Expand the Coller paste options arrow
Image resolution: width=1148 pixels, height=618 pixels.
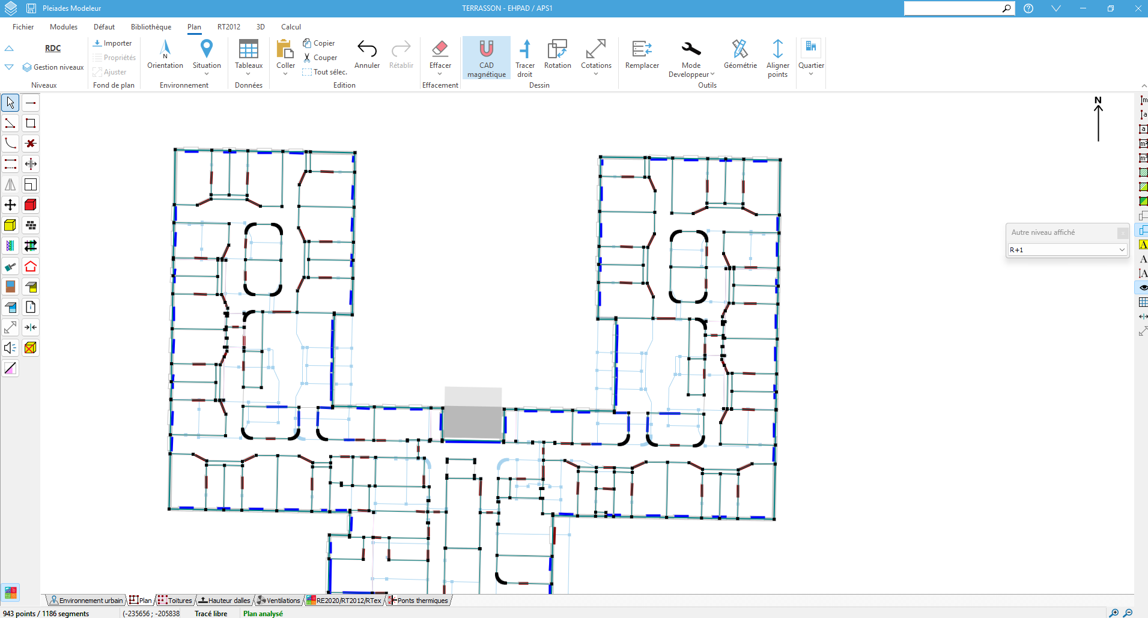[285, 74]
